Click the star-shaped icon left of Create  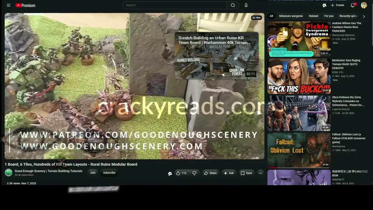point(324,5)
